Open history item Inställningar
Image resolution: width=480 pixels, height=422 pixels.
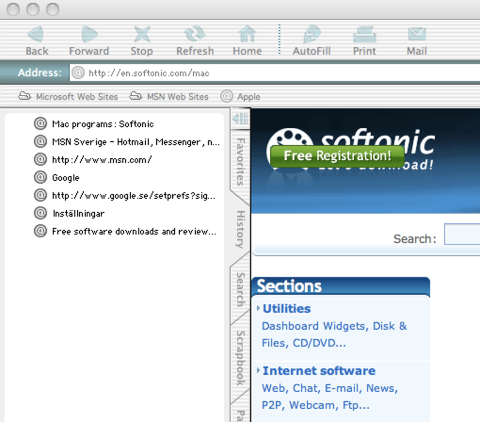(79, 213)
